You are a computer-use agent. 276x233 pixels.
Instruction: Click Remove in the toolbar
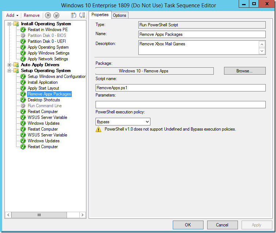(32, 15)
